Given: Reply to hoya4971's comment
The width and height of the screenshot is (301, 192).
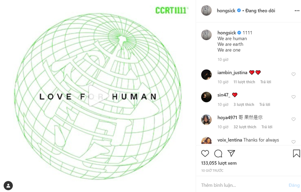Looking at the screenshot, I should tap(267, 127).
